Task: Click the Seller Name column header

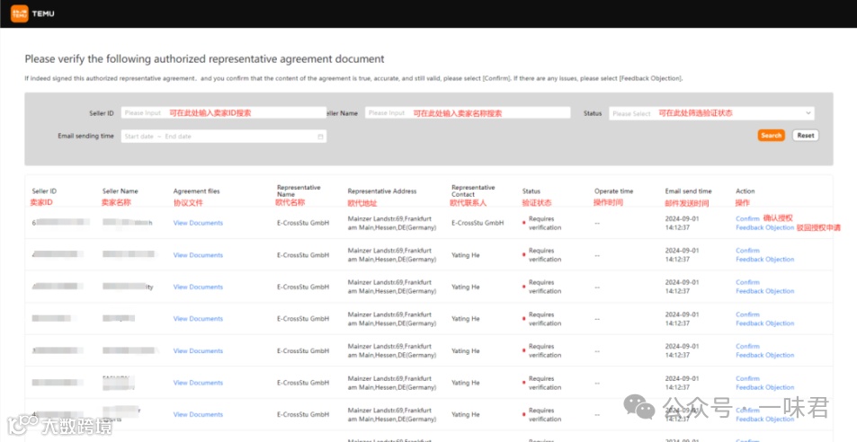Action: (121, 191)
